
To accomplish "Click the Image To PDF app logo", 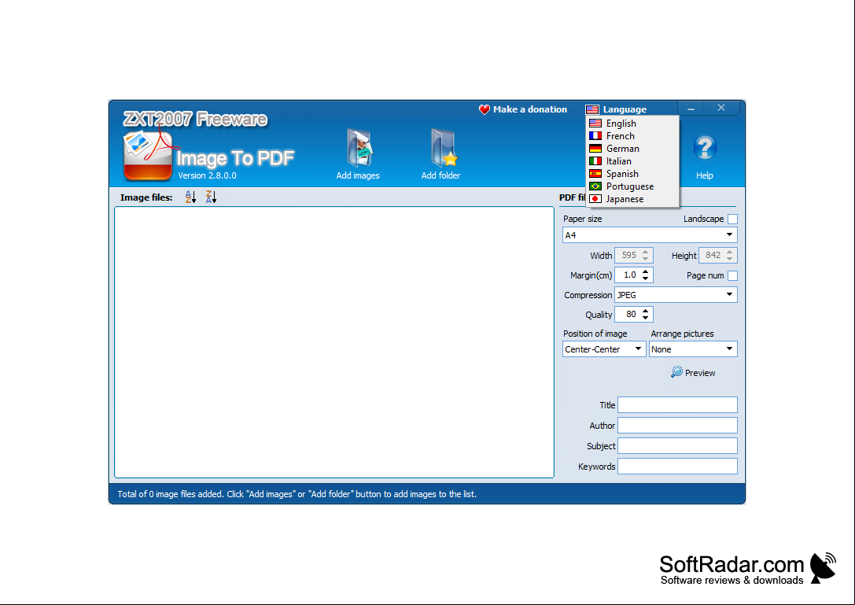I will pyautogui.click(x=149, y=156).
